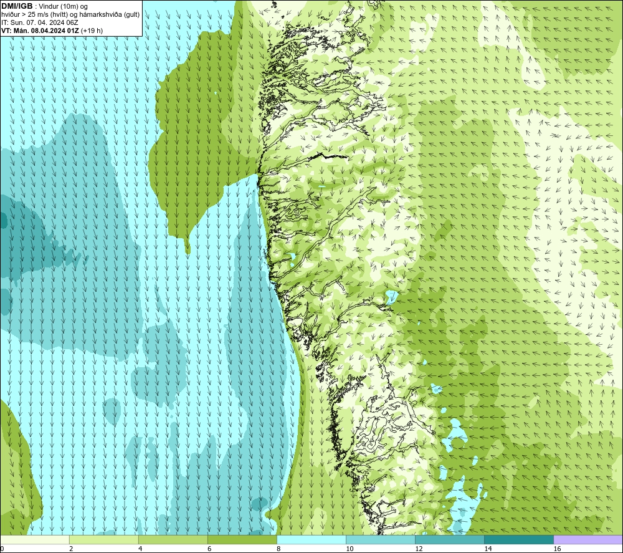The image size is (623, 553).
Task: Click the 14–16 m/s dark teal legend swatch
Action: click(x=518, y=539)
